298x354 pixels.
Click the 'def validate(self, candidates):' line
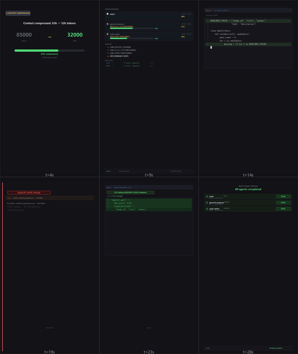pos(233,34)
